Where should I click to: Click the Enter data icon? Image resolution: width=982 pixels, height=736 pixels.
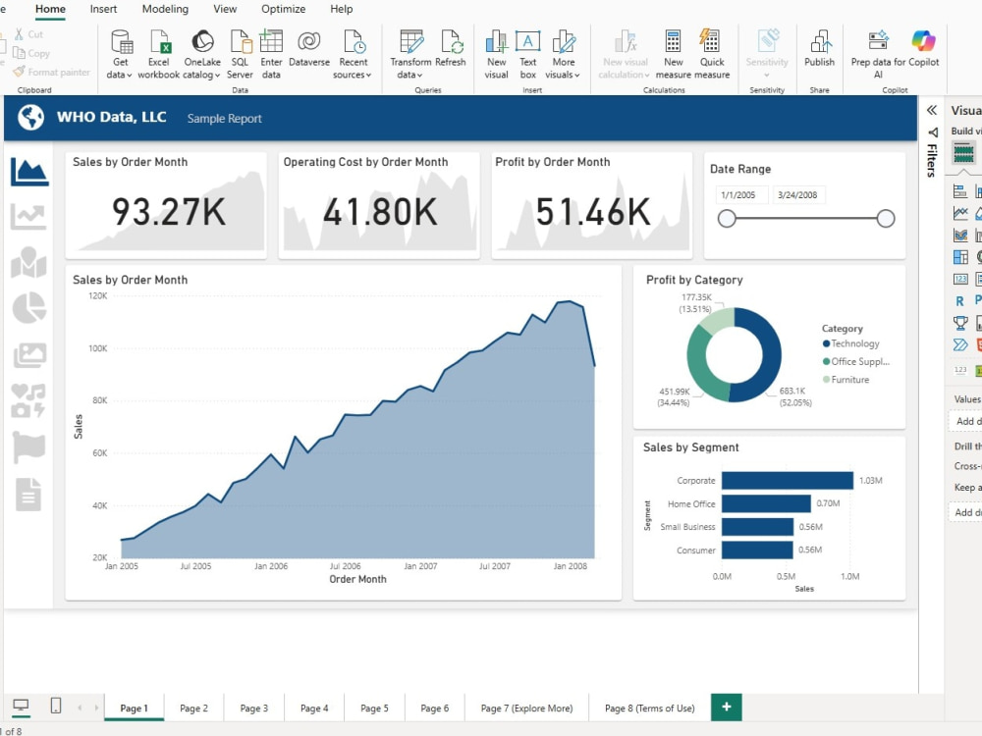(271, 54)
